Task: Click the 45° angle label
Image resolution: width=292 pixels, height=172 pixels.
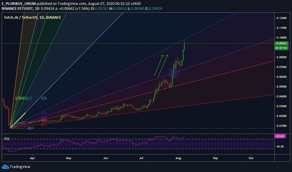Action: (x=30, y=128)
